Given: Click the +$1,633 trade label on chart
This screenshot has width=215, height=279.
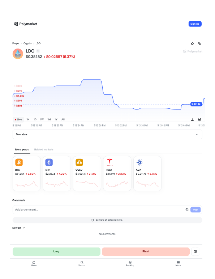Looking at the screenshot, I should [x=20, y=96].
